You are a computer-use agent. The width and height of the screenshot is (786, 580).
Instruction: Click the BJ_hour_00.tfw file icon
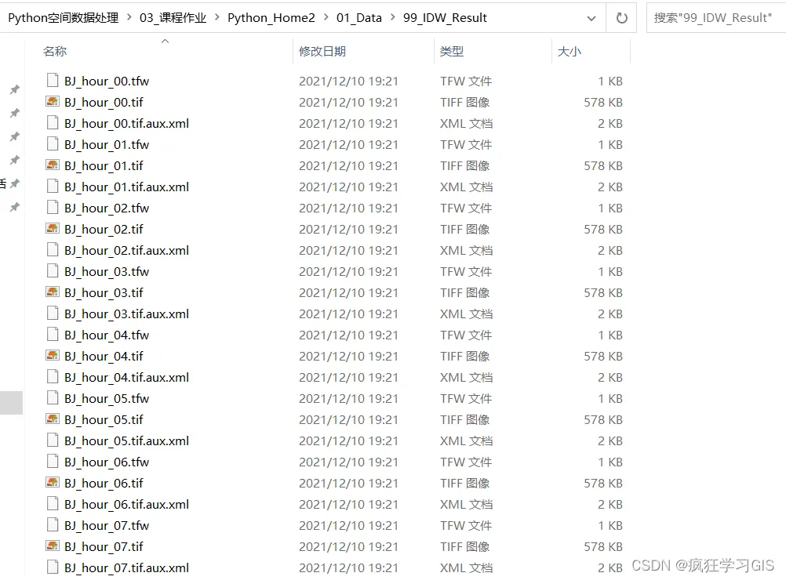tap(53, 81)
